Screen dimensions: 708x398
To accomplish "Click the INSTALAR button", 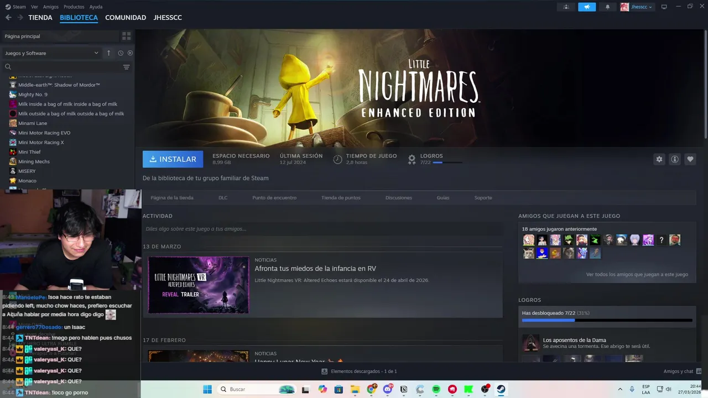I will click(x=173, y=159).
